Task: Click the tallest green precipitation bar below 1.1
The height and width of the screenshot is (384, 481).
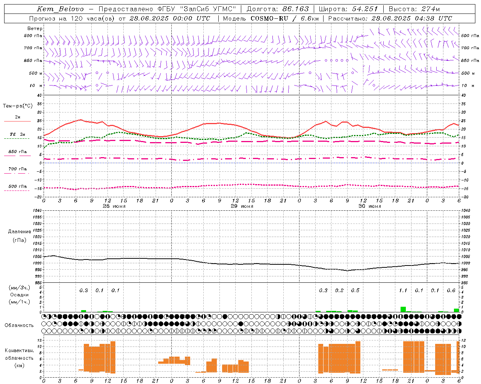Action: (403, 309)
